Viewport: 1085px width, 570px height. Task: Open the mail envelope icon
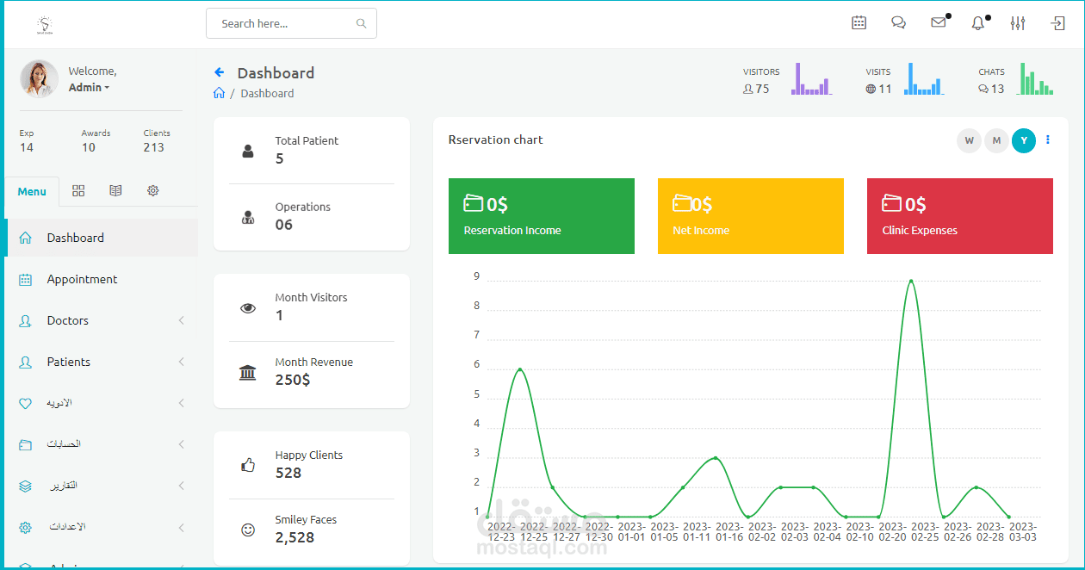pyautogui.click(x=939, y=23)
